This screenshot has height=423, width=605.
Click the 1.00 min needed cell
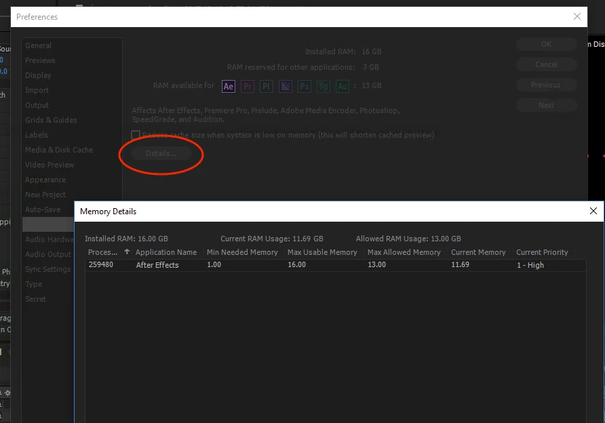pos(214,264)
